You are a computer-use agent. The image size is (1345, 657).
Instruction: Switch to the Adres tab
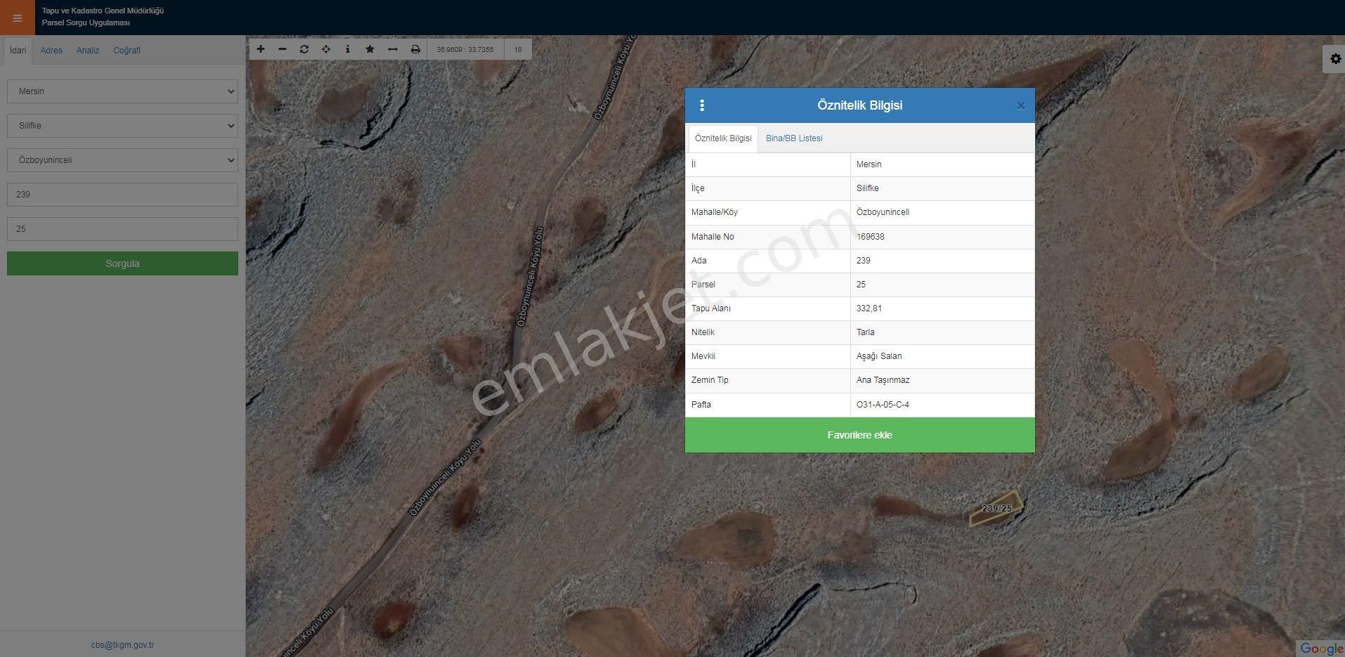coord(51,51)
